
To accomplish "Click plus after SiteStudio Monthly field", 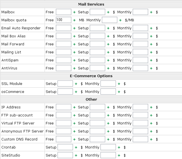I will tap(119, 155).
